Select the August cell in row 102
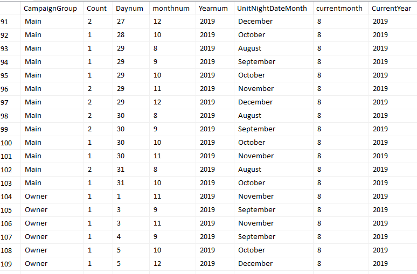This screenshot has width=417, height=274. (x=249, y=170)
